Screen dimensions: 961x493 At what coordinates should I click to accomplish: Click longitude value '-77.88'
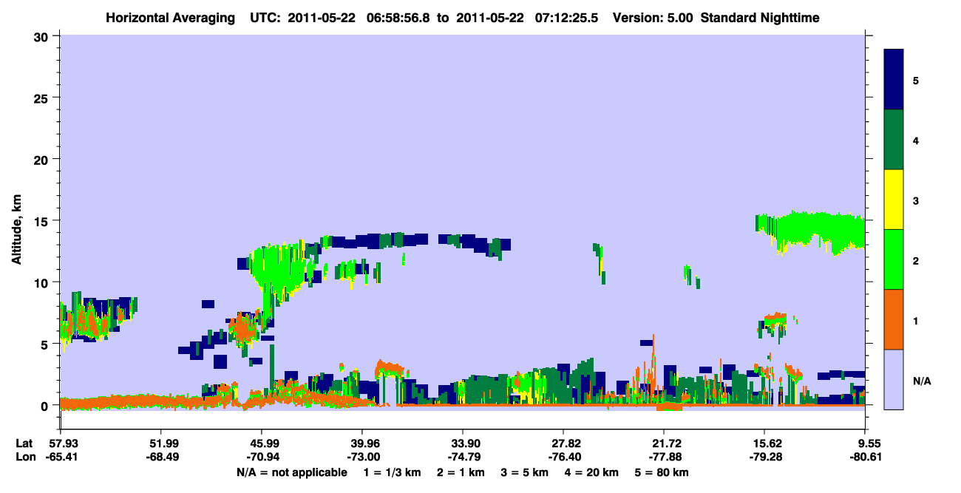pos(664,457)
